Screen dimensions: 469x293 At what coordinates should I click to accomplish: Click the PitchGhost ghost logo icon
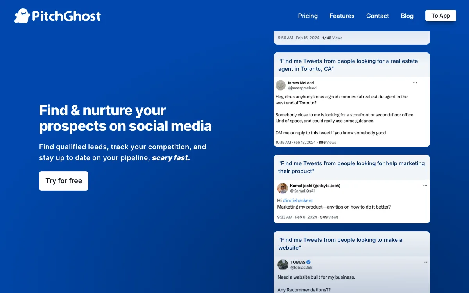click(22, 16)
